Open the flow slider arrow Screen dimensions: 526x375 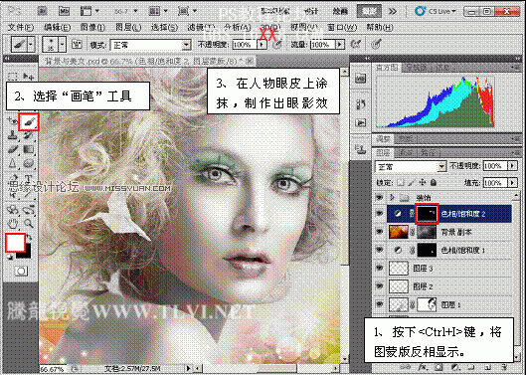340,45
